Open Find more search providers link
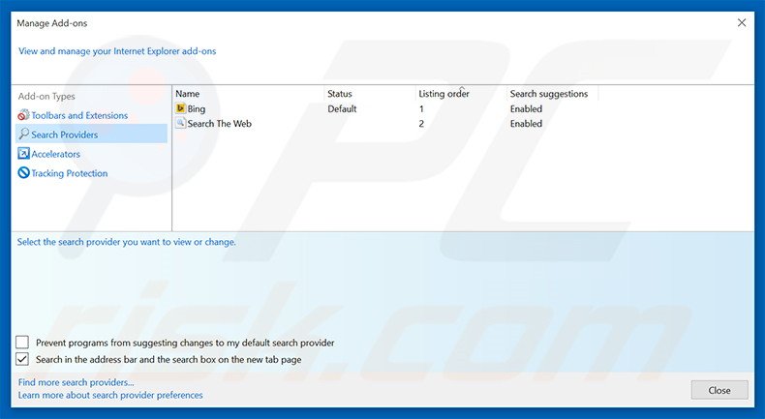Image resolution: width=765 pixels, height=419 pixels. [76, 382]
